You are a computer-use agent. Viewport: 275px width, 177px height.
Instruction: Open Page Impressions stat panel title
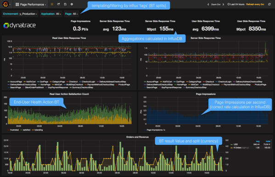click(x=80, y=21)
